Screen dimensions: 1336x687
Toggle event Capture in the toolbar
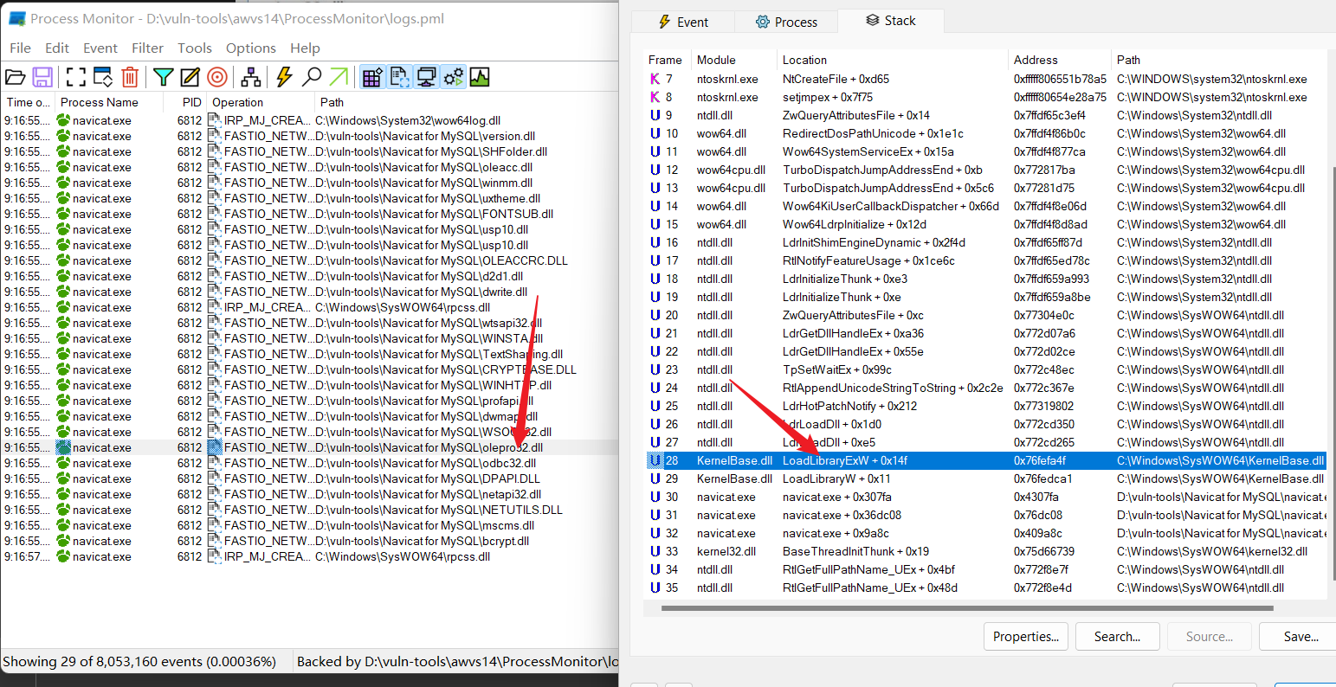[76, 77]
